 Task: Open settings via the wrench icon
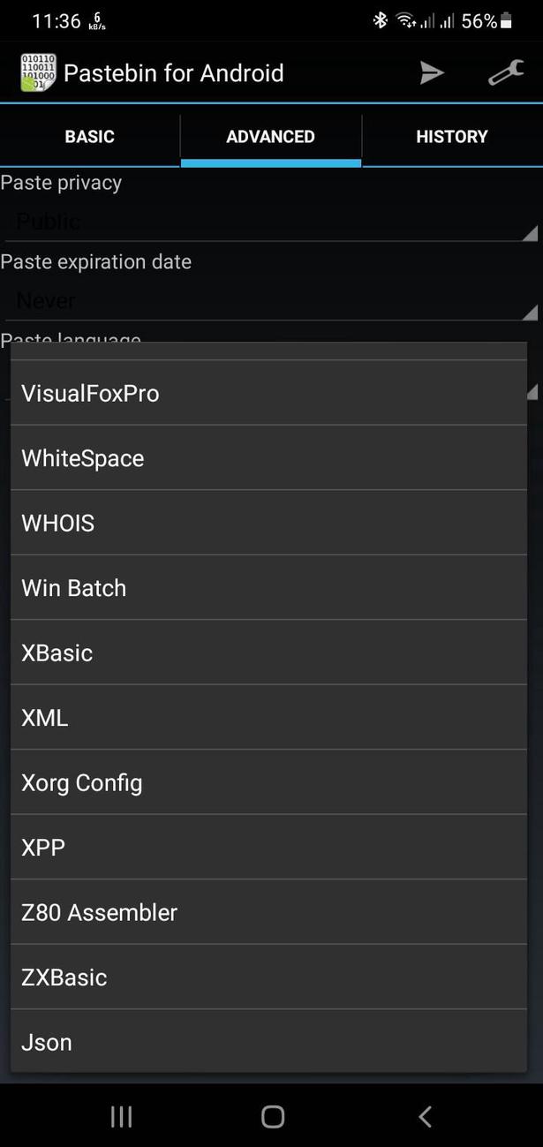(506, 73)
